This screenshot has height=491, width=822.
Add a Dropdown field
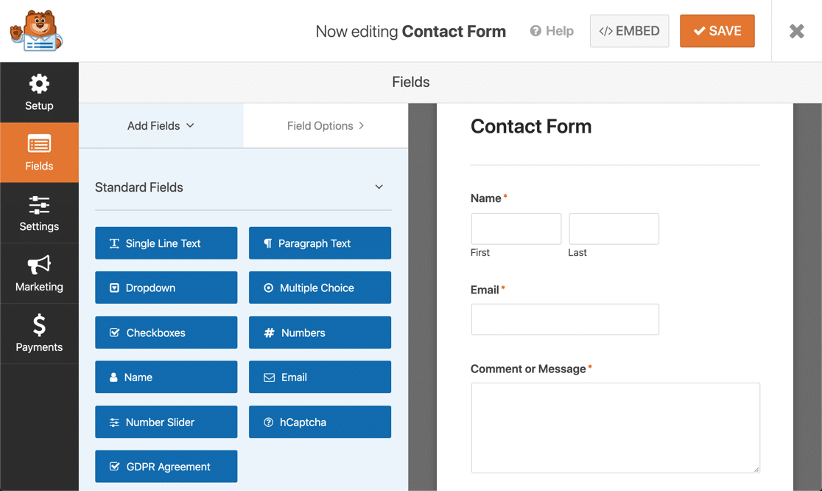coord(166,288)
